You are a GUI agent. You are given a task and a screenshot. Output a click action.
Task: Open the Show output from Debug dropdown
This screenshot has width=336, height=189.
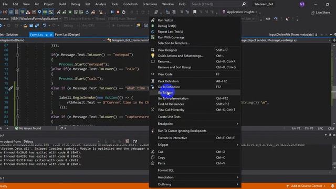(61, 141)
